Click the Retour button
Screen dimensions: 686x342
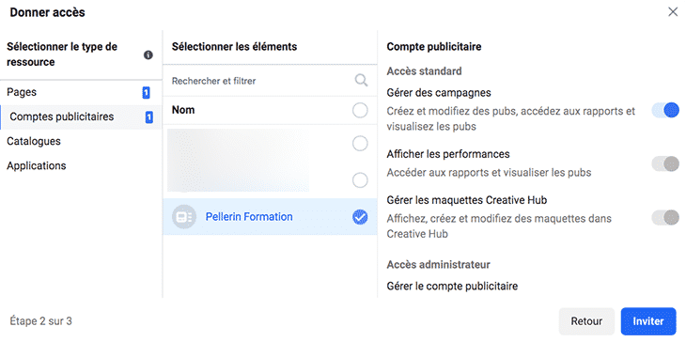(586, 321)
